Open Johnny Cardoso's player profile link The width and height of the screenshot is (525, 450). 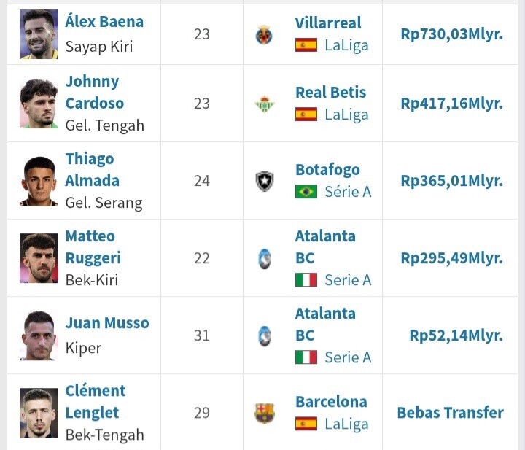pos(94,93)
